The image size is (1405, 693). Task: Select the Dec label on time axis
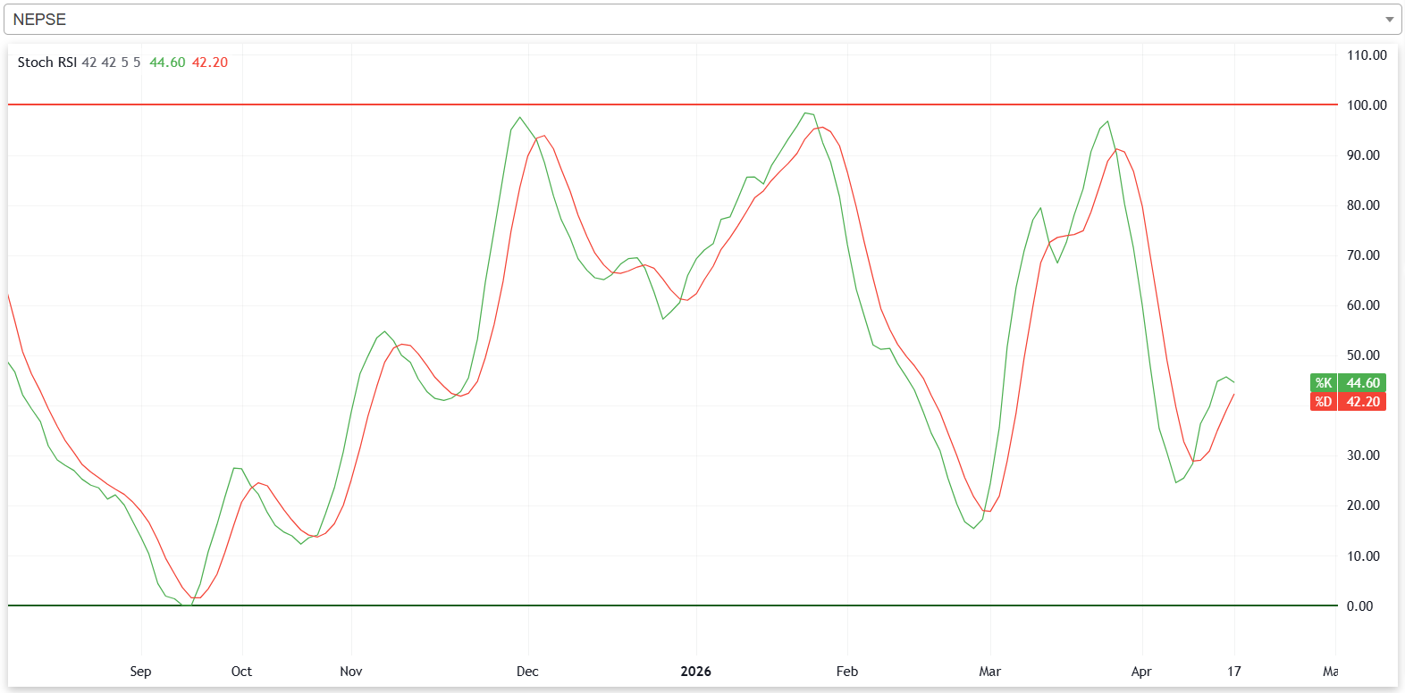pyautogui.click(x=527, y=672)
